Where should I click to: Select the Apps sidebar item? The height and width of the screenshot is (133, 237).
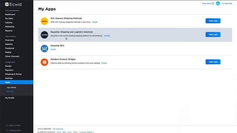tap(17, 82)
